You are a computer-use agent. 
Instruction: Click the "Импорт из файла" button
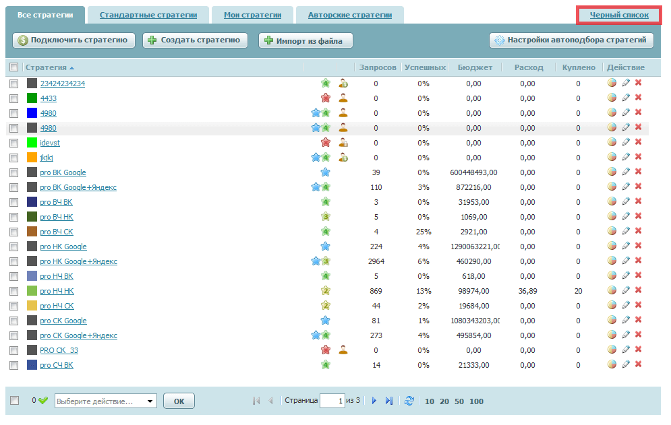point(305,40)
